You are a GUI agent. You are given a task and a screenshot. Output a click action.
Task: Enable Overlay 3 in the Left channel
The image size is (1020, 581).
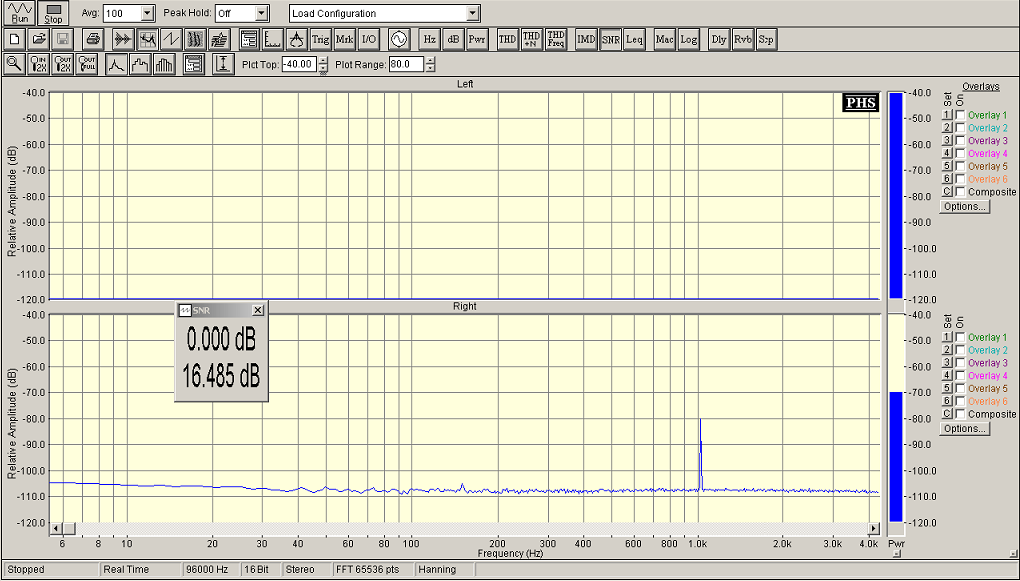pos(960,140)
